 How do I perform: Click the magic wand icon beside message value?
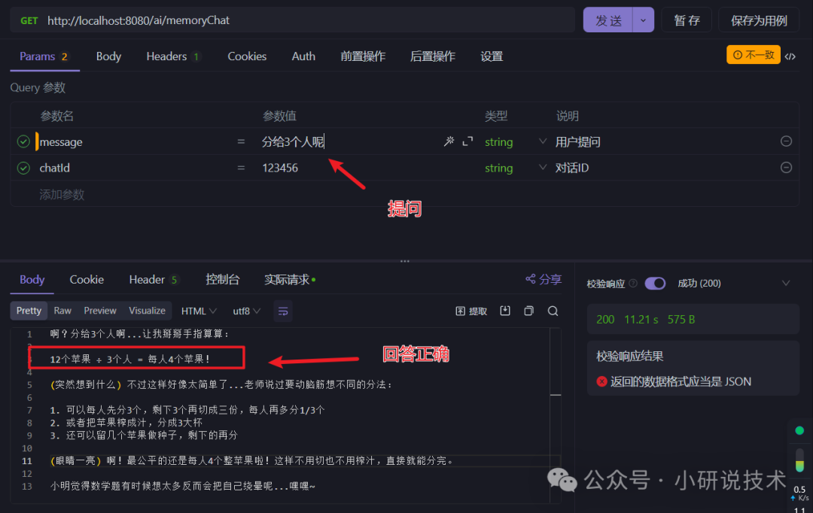tap(449, 141)
